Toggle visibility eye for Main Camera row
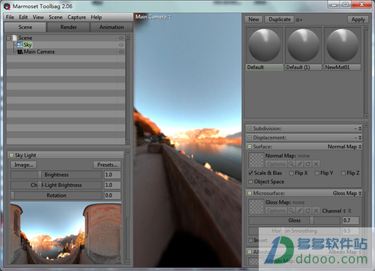The width and height of the screenshot is (375, 271). pos(121,52)
